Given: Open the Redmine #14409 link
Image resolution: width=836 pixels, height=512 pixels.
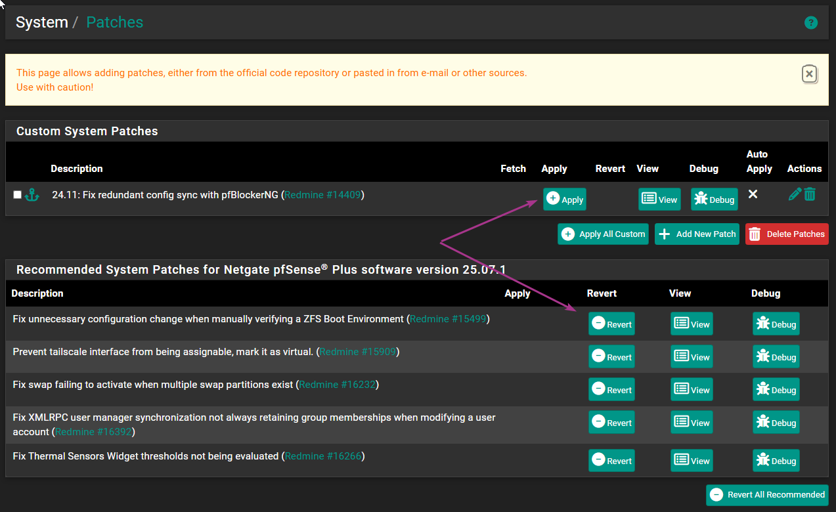Looking at the screenshot, I should 322,194.
